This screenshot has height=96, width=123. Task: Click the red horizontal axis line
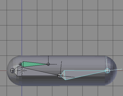click(x=3, y=71)
